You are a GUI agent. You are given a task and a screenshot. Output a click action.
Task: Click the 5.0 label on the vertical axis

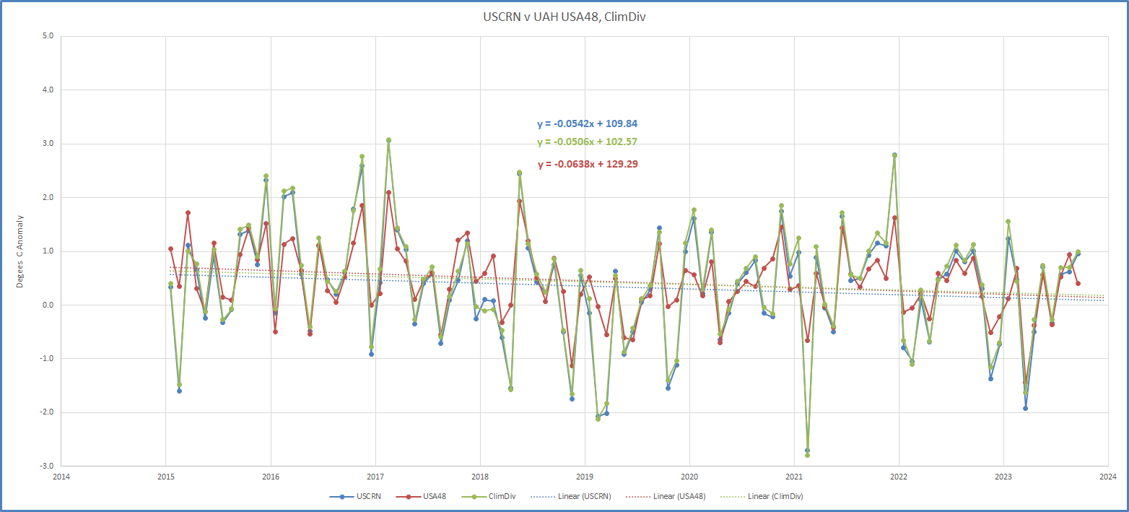(x=48, y=36)
